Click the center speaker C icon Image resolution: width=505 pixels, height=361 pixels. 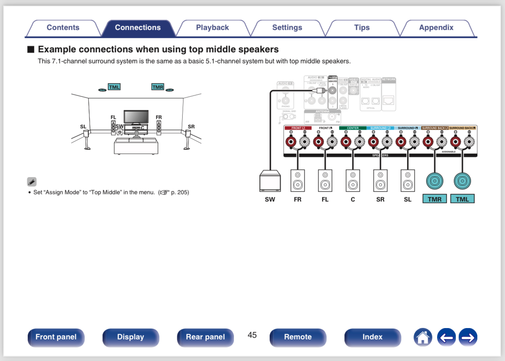pyautogui.click(x=353, y=180)
